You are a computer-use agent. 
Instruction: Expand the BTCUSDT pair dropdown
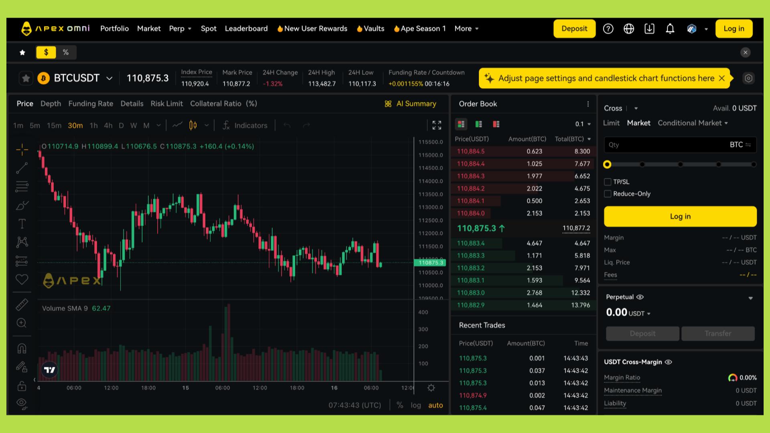109,79
